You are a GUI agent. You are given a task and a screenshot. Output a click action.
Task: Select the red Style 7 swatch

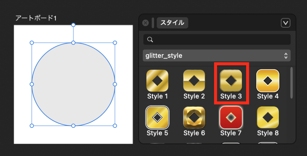(x=231, y=117)
